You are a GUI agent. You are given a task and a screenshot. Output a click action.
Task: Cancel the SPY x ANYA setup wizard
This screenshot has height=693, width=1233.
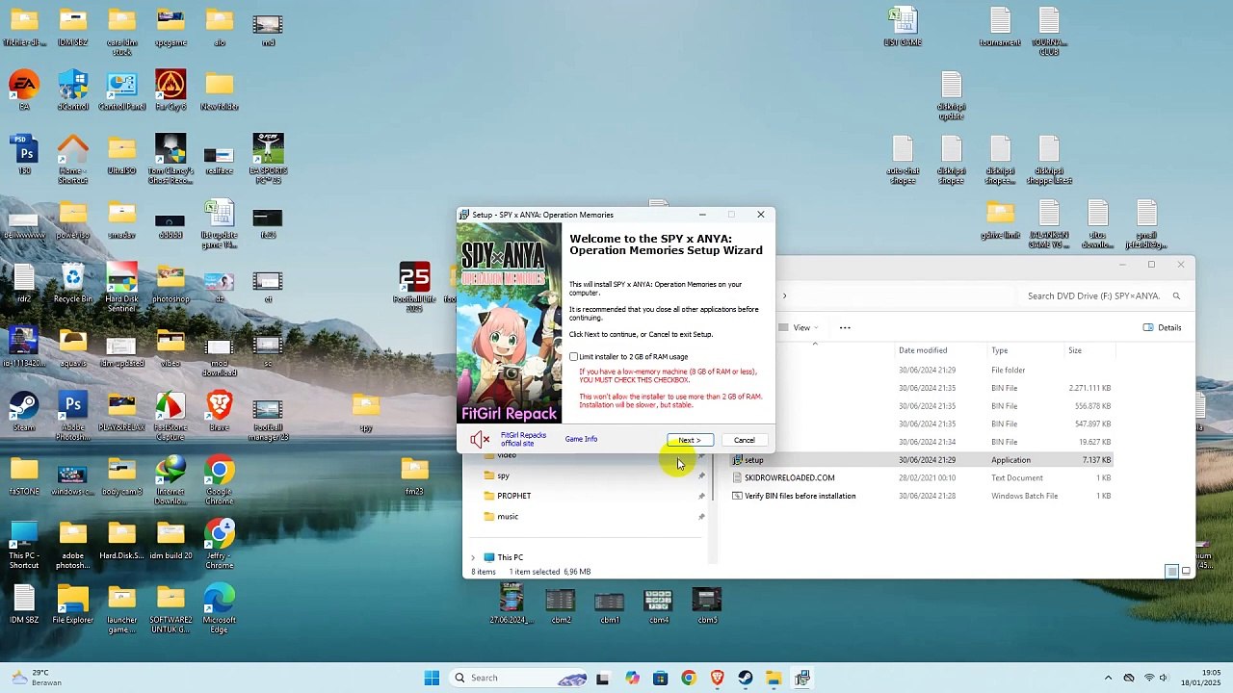745,440
